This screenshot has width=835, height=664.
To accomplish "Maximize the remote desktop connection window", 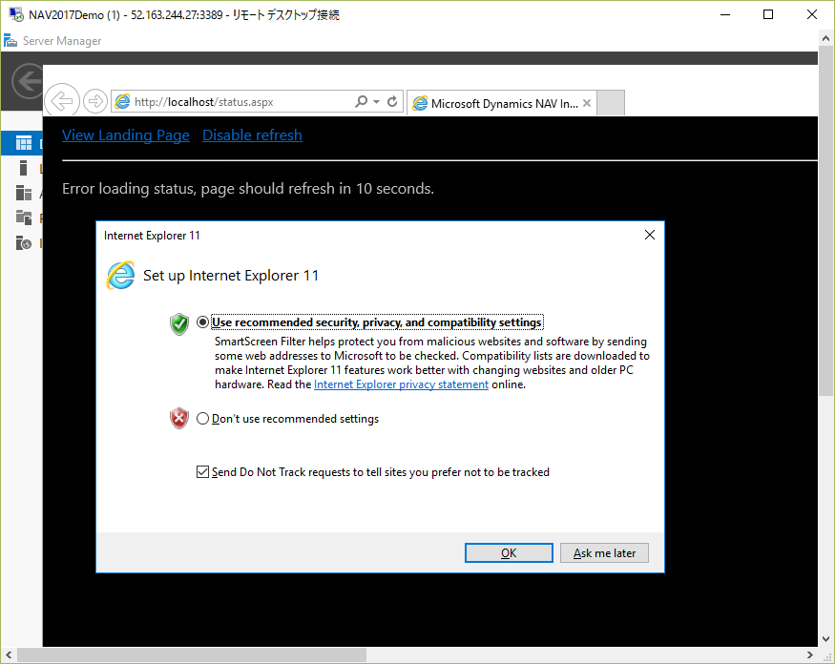I will [768, 14].
